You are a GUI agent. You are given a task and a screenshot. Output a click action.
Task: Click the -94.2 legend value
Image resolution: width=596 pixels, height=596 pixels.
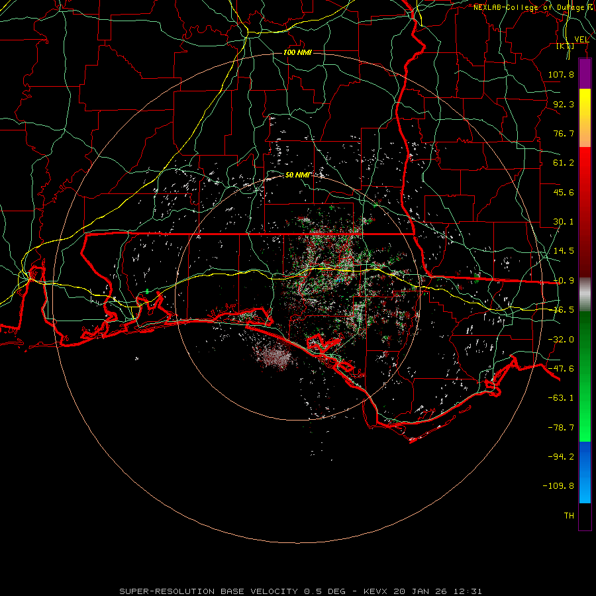(561, 456)
